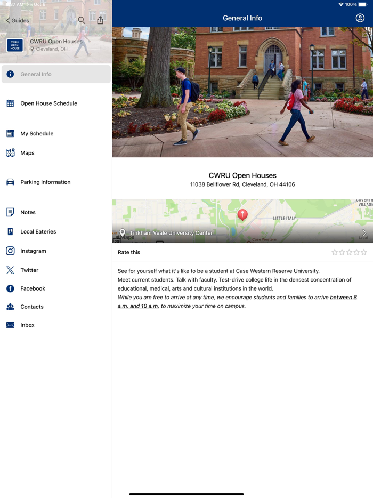Open Contacts

pos(56,307)
